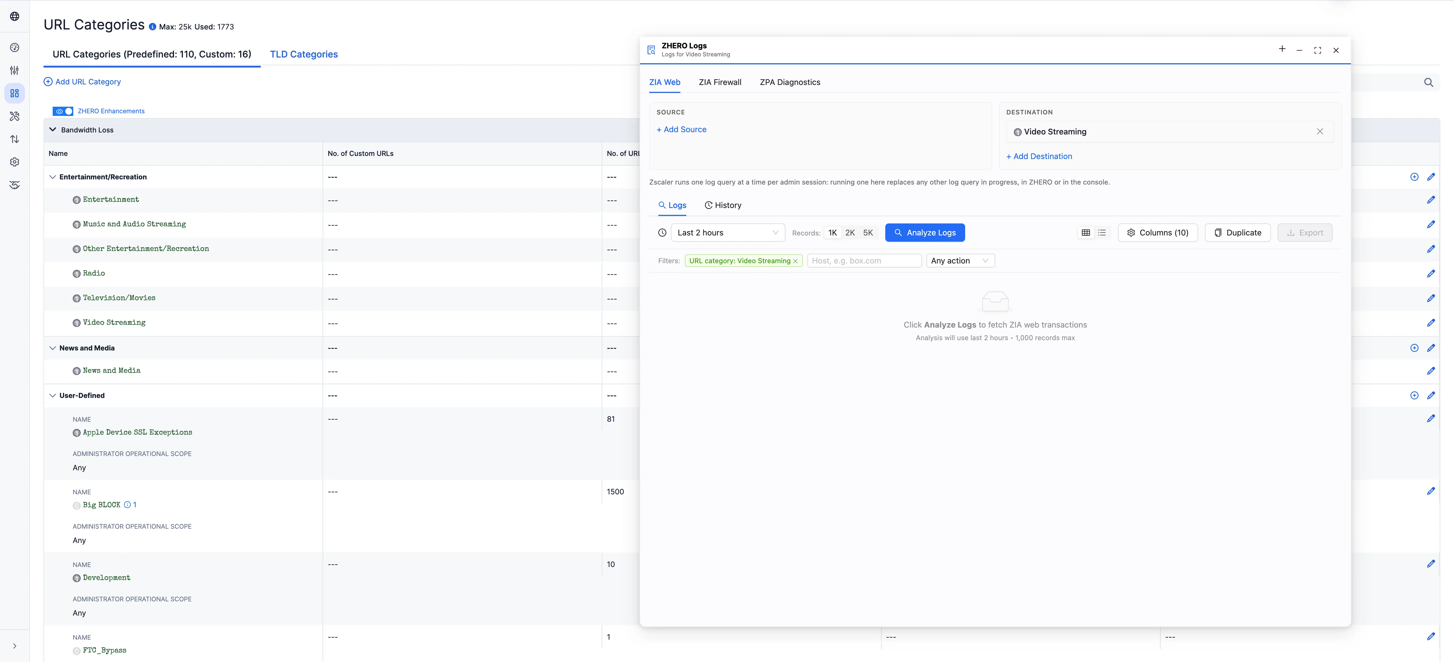Expand the sidebar with bottom chevron
This screenshot has height=662, width=1454.
(15, 646)
